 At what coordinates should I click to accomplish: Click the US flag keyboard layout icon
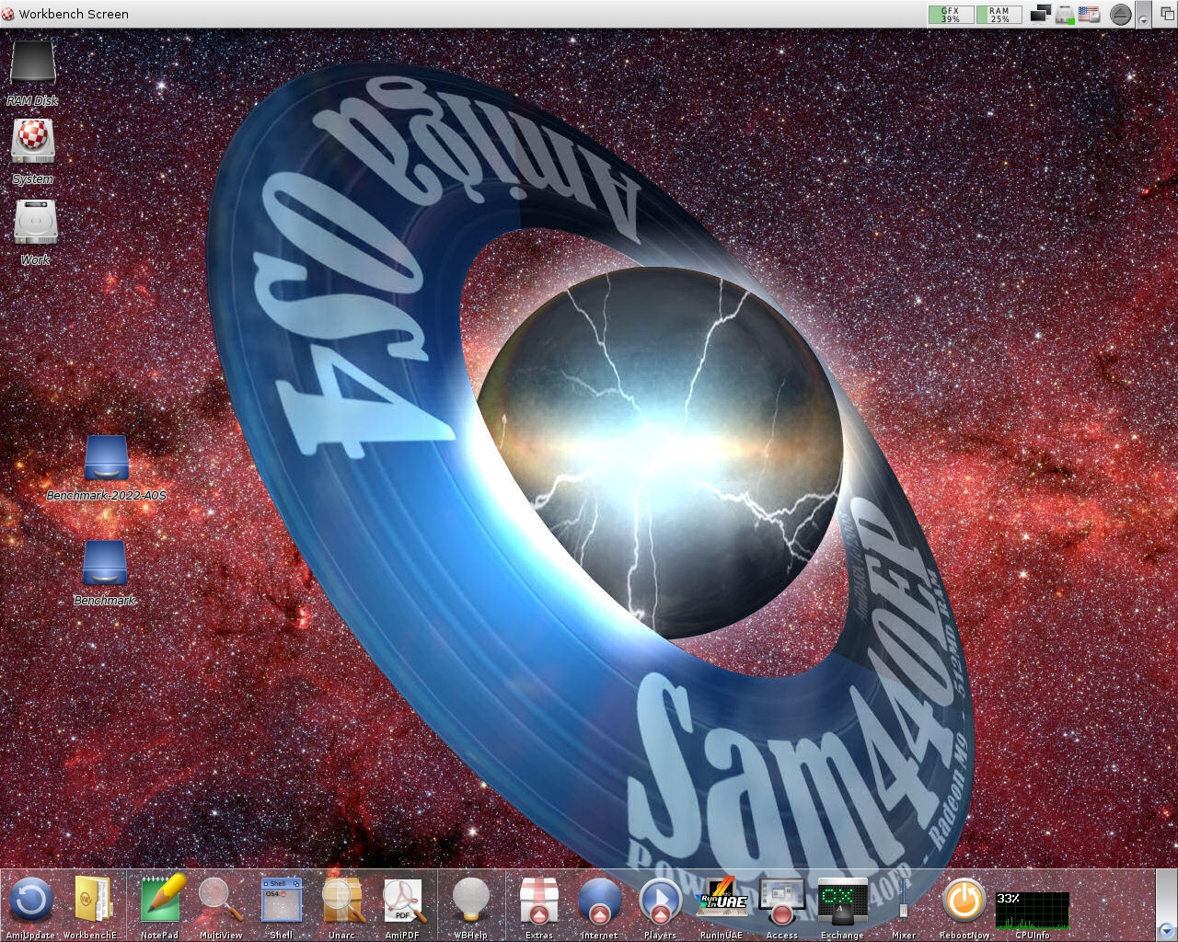1090,14
